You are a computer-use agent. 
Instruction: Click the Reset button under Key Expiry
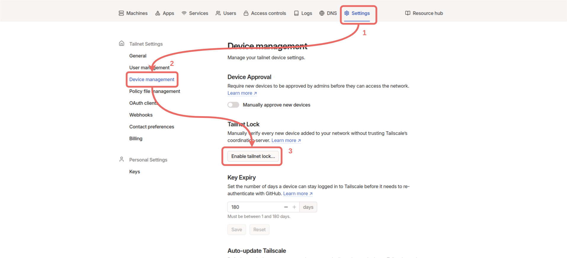tap(260, 230)
